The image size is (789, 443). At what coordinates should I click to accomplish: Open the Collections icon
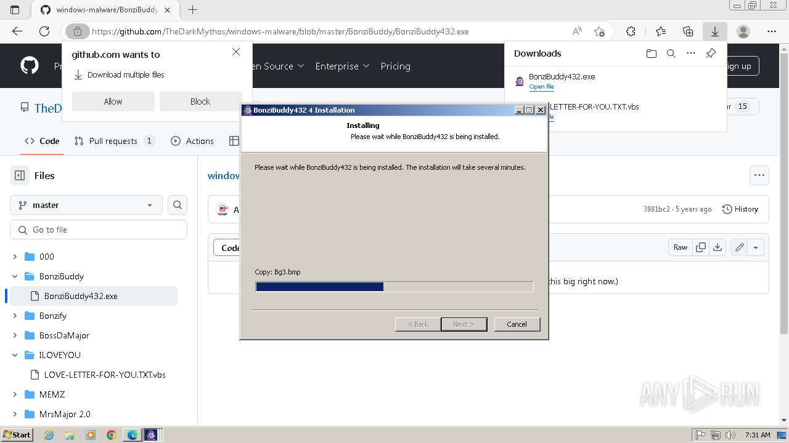pos(688,31)
